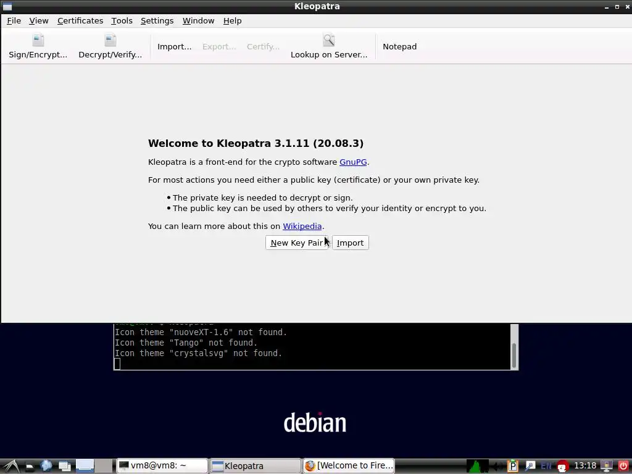The height and width of the screenshot is (474, 632).
Task: Click terminal line mentioning "crystalsvg" not found
Action: [x=198, y=353]
